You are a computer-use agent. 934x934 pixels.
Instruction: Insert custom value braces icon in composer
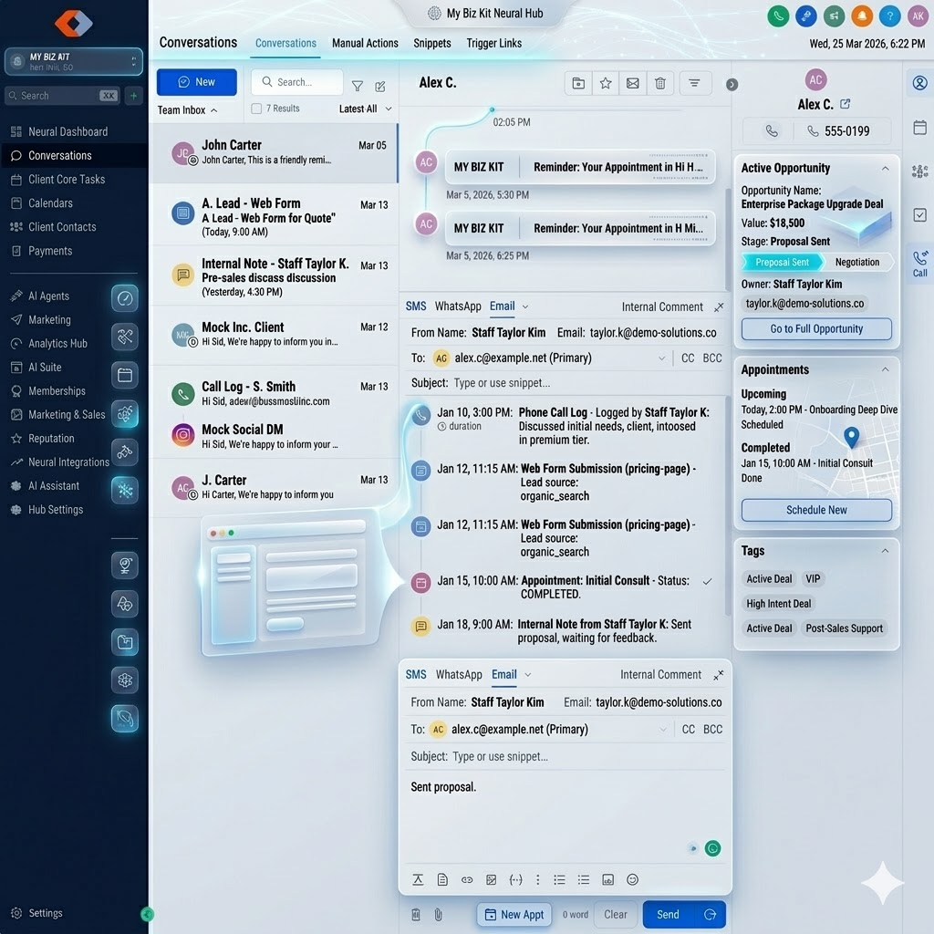(516, 880)
